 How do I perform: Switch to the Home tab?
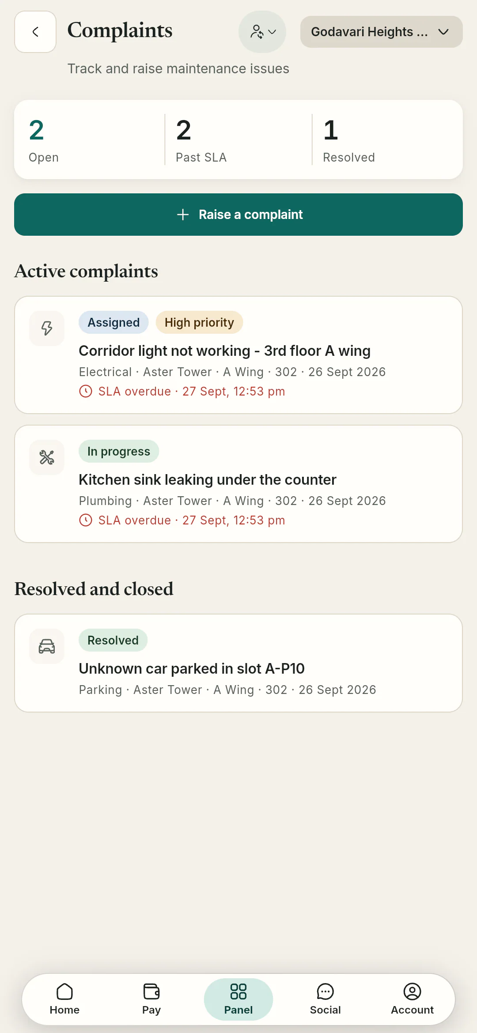coord(64,999)
